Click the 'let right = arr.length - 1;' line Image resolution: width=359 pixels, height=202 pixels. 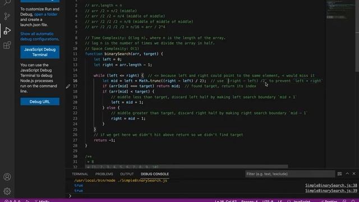pyautogui.click(x=123, y=65)
